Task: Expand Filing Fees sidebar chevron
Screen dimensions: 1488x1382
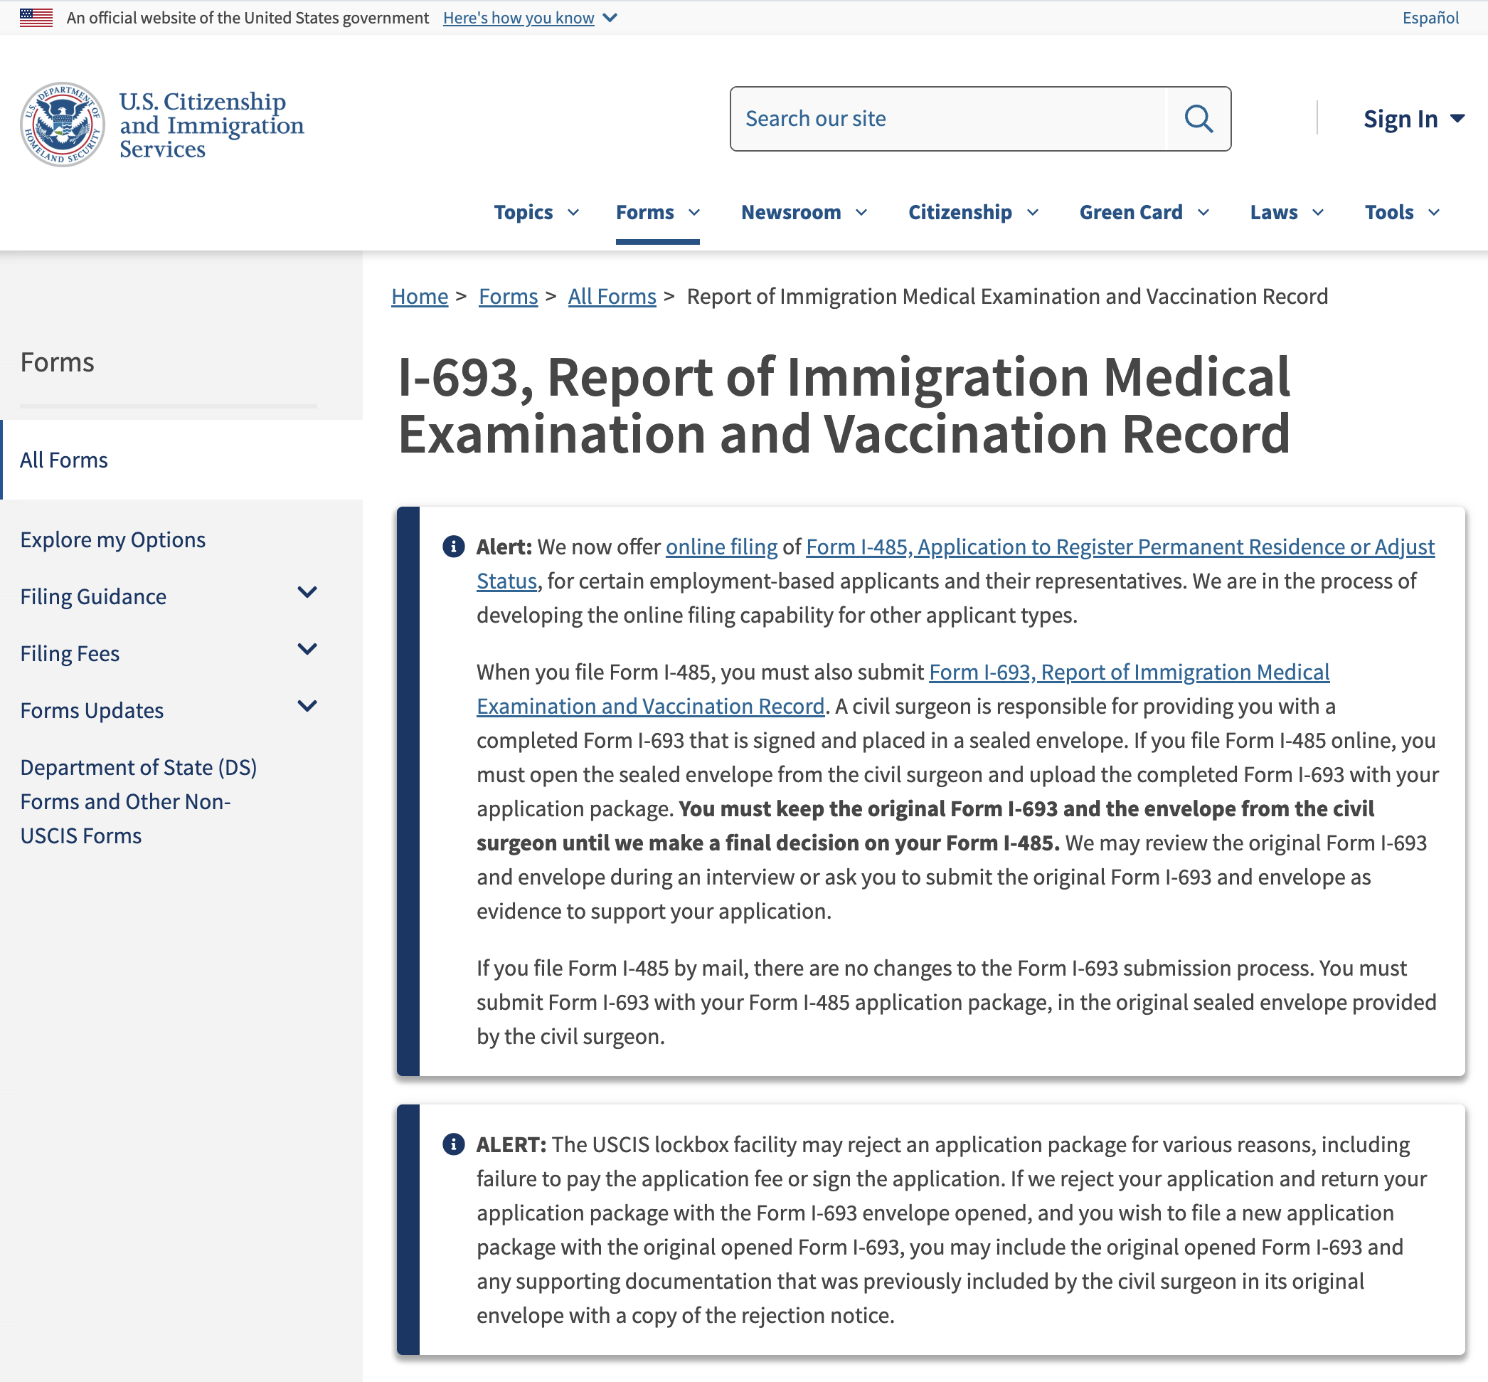Action: point(307,650)
